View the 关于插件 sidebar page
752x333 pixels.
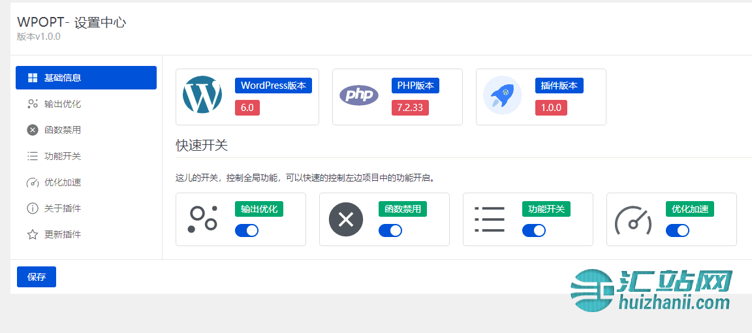tap(86, 209)
